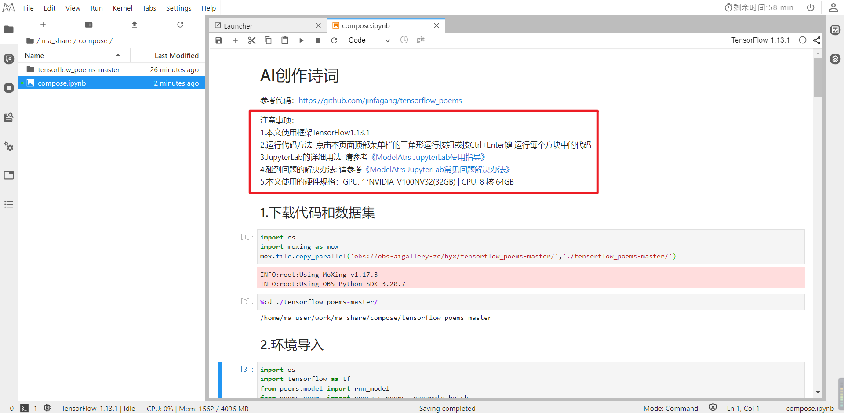Switch kernel via TensorFlow-1.13.1 label in toolbar

click(x=760, y=40)
